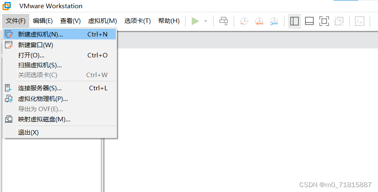Expand the power options dropdown arrow
This screenshot has width=378, height=192.
coord(206,21)
